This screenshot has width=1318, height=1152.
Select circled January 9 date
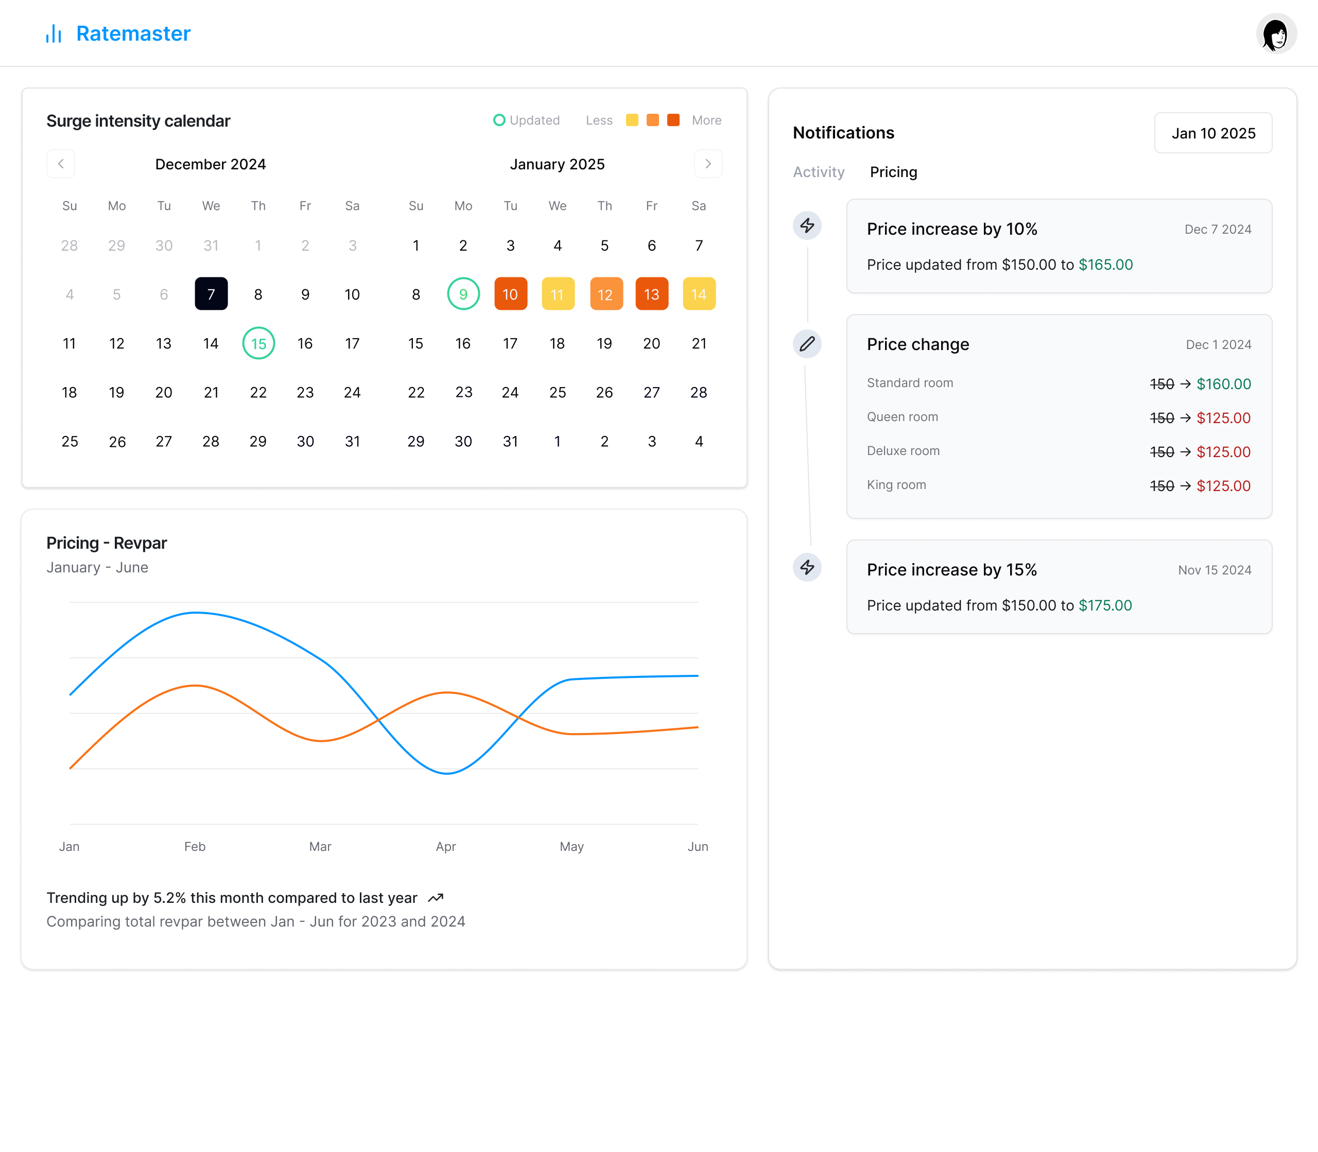(463, 294)
